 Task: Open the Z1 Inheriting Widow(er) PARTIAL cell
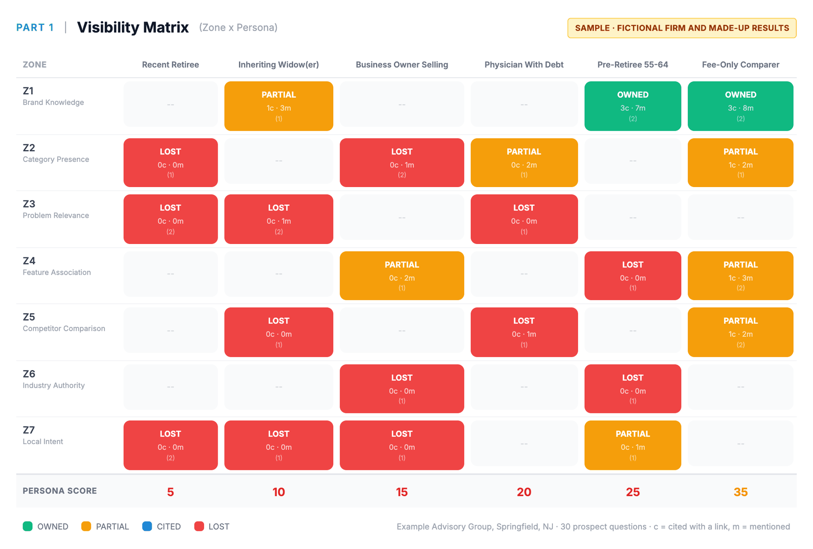coord(279,106)
